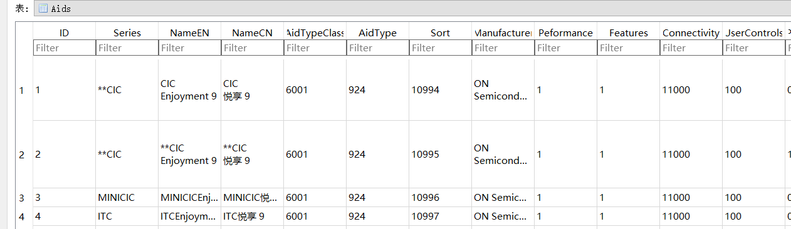The width and height of the screenshot is (791, 229).
Task: Sort by the ID column header
Action: click(64, 33)
